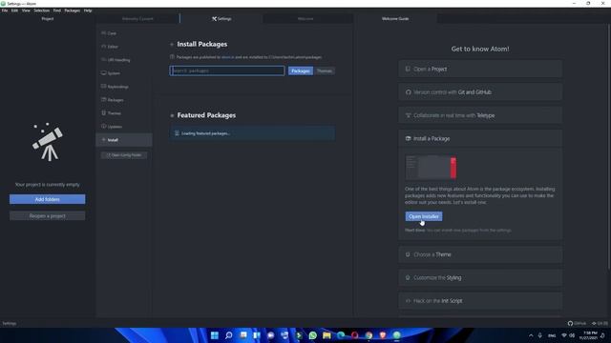Image resolution: width=611 pixels, height=343 pixels.
Task: Open the Find menu
Action: coord(57,10)
